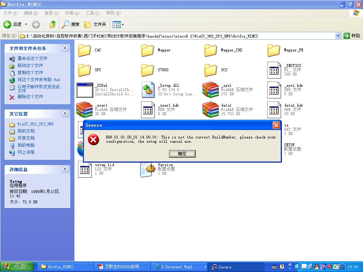The height and width of the screenshot is (272, 363).
Task: Toggle the 文件夹 folders pane button
Action: tap(95, 24)
